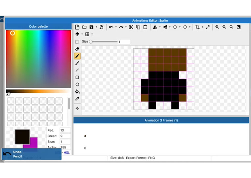
Task: Click the reload file icon beside save
Action: tap(101, 27)
